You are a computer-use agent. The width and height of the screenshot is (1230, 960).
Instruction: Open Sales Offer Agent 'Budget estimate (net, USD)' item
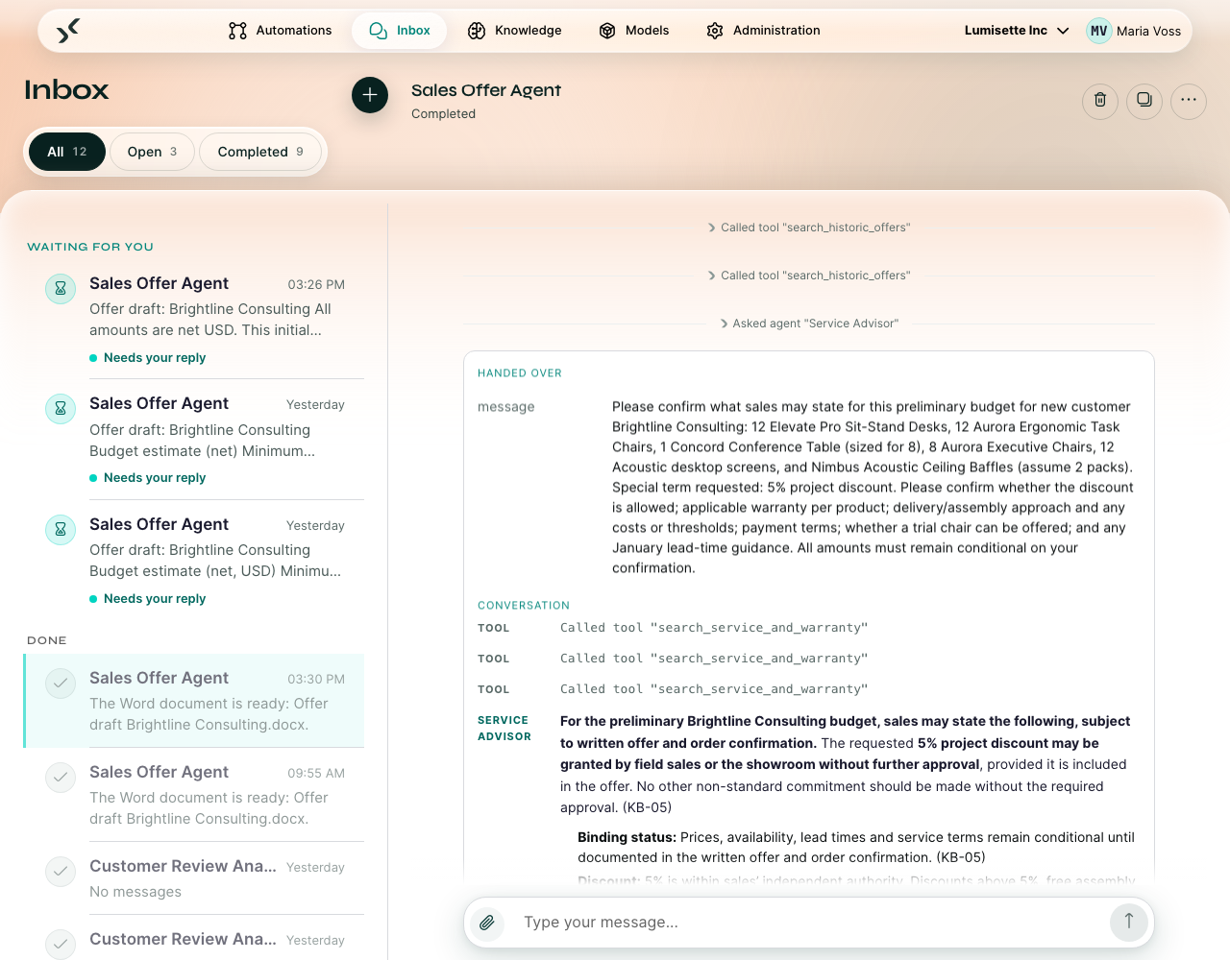(195, 561)
